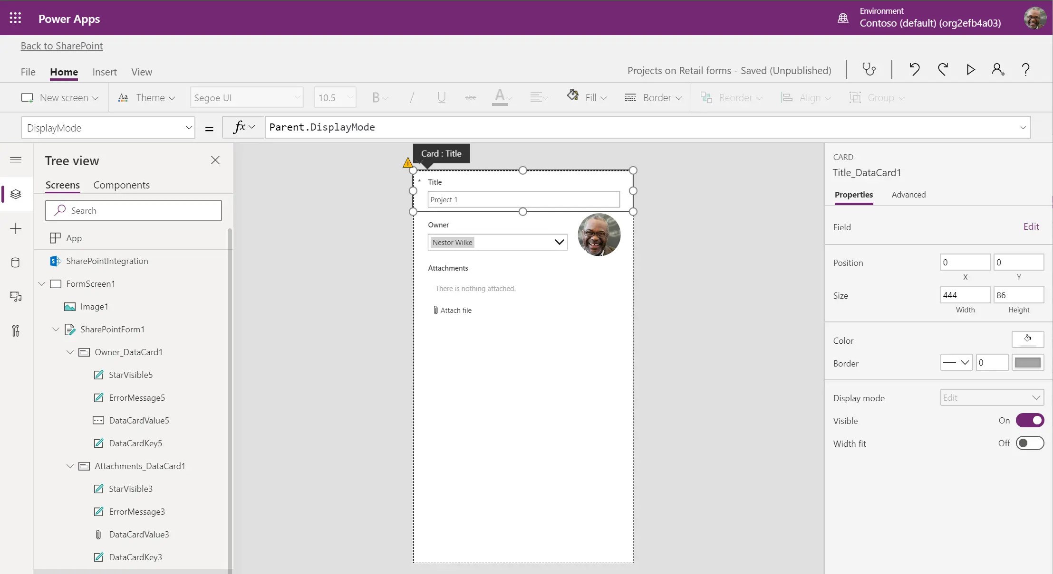Screen dimensions: 1053x574
Task: Open the user account avatar
Action: (x=1034, y=18)
